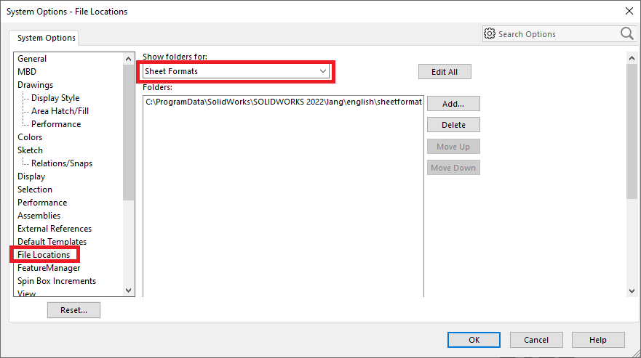Click the search magnifier icon

(x=626, y=34)
